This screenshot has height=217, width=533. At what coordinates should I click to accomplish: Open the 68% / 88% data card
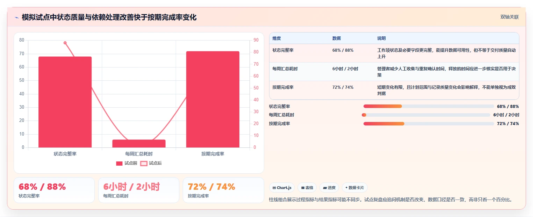(54, 190)
